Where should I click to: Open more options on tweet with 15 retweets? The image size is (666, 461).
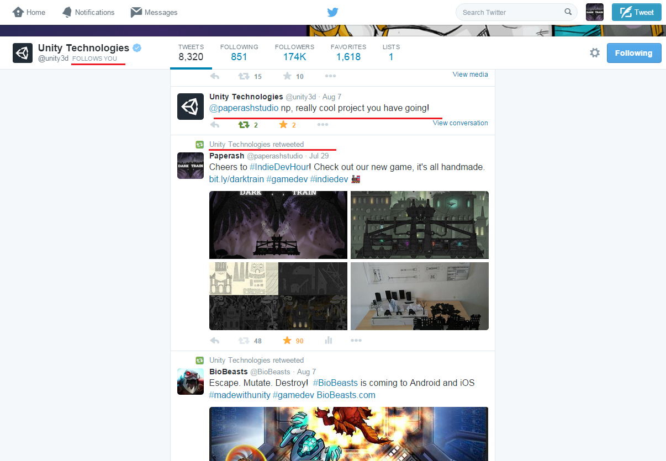pos(330,77)
